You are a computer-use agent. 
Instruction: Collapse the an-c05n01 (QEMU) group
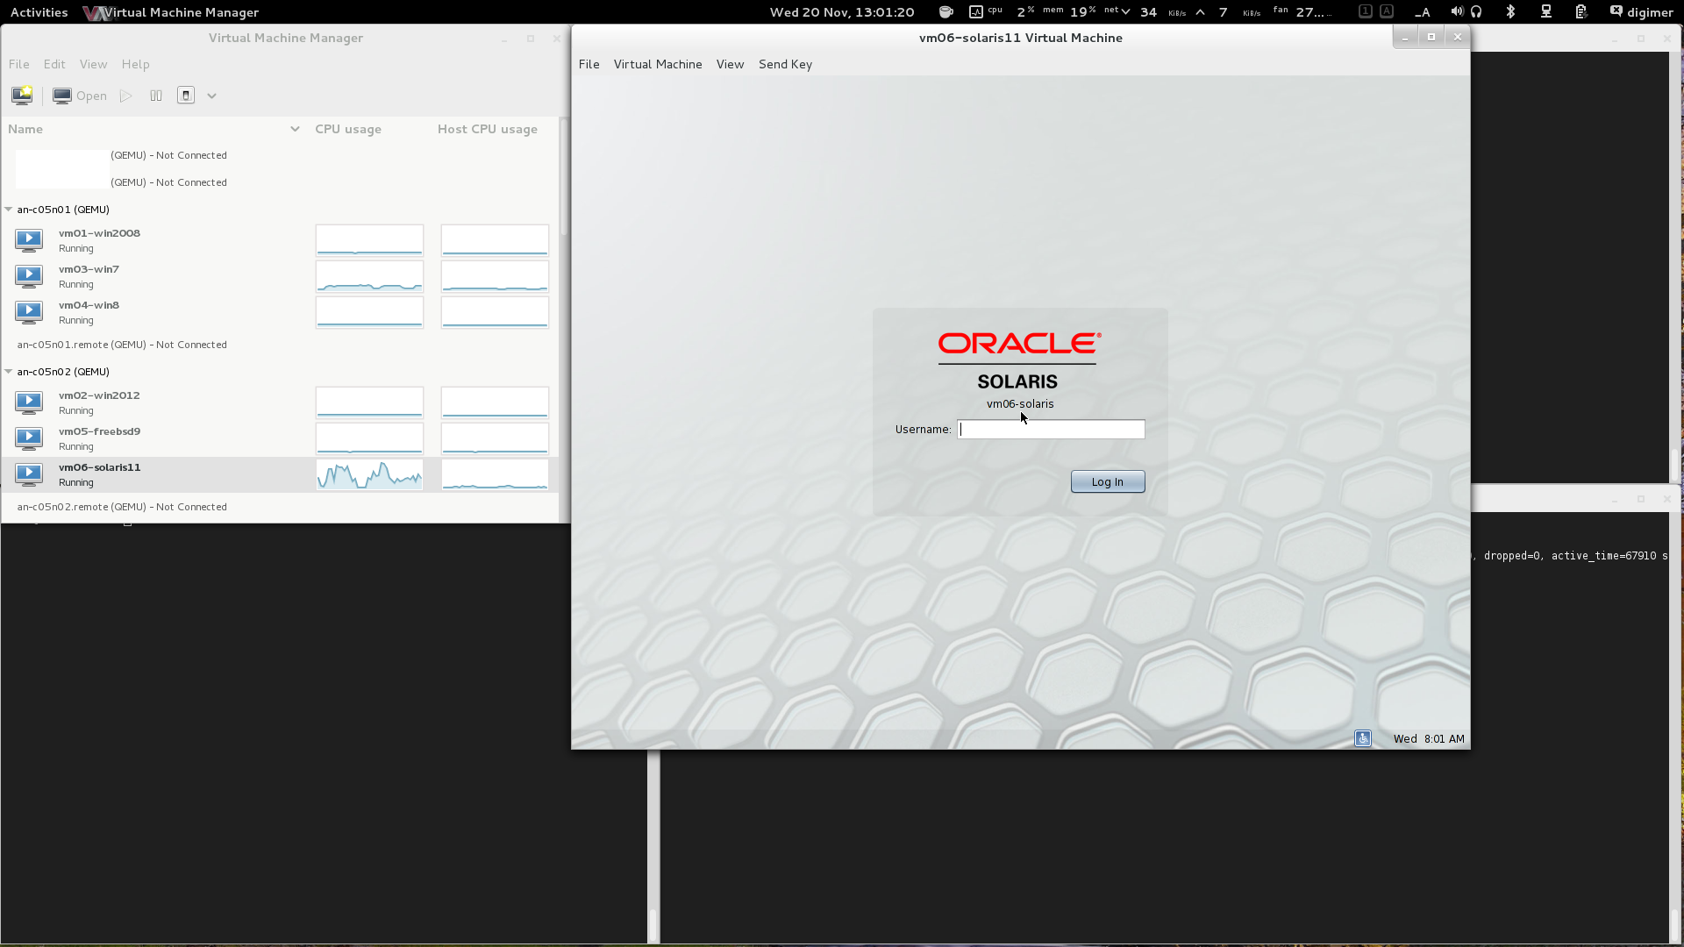(x=9, y=210)
